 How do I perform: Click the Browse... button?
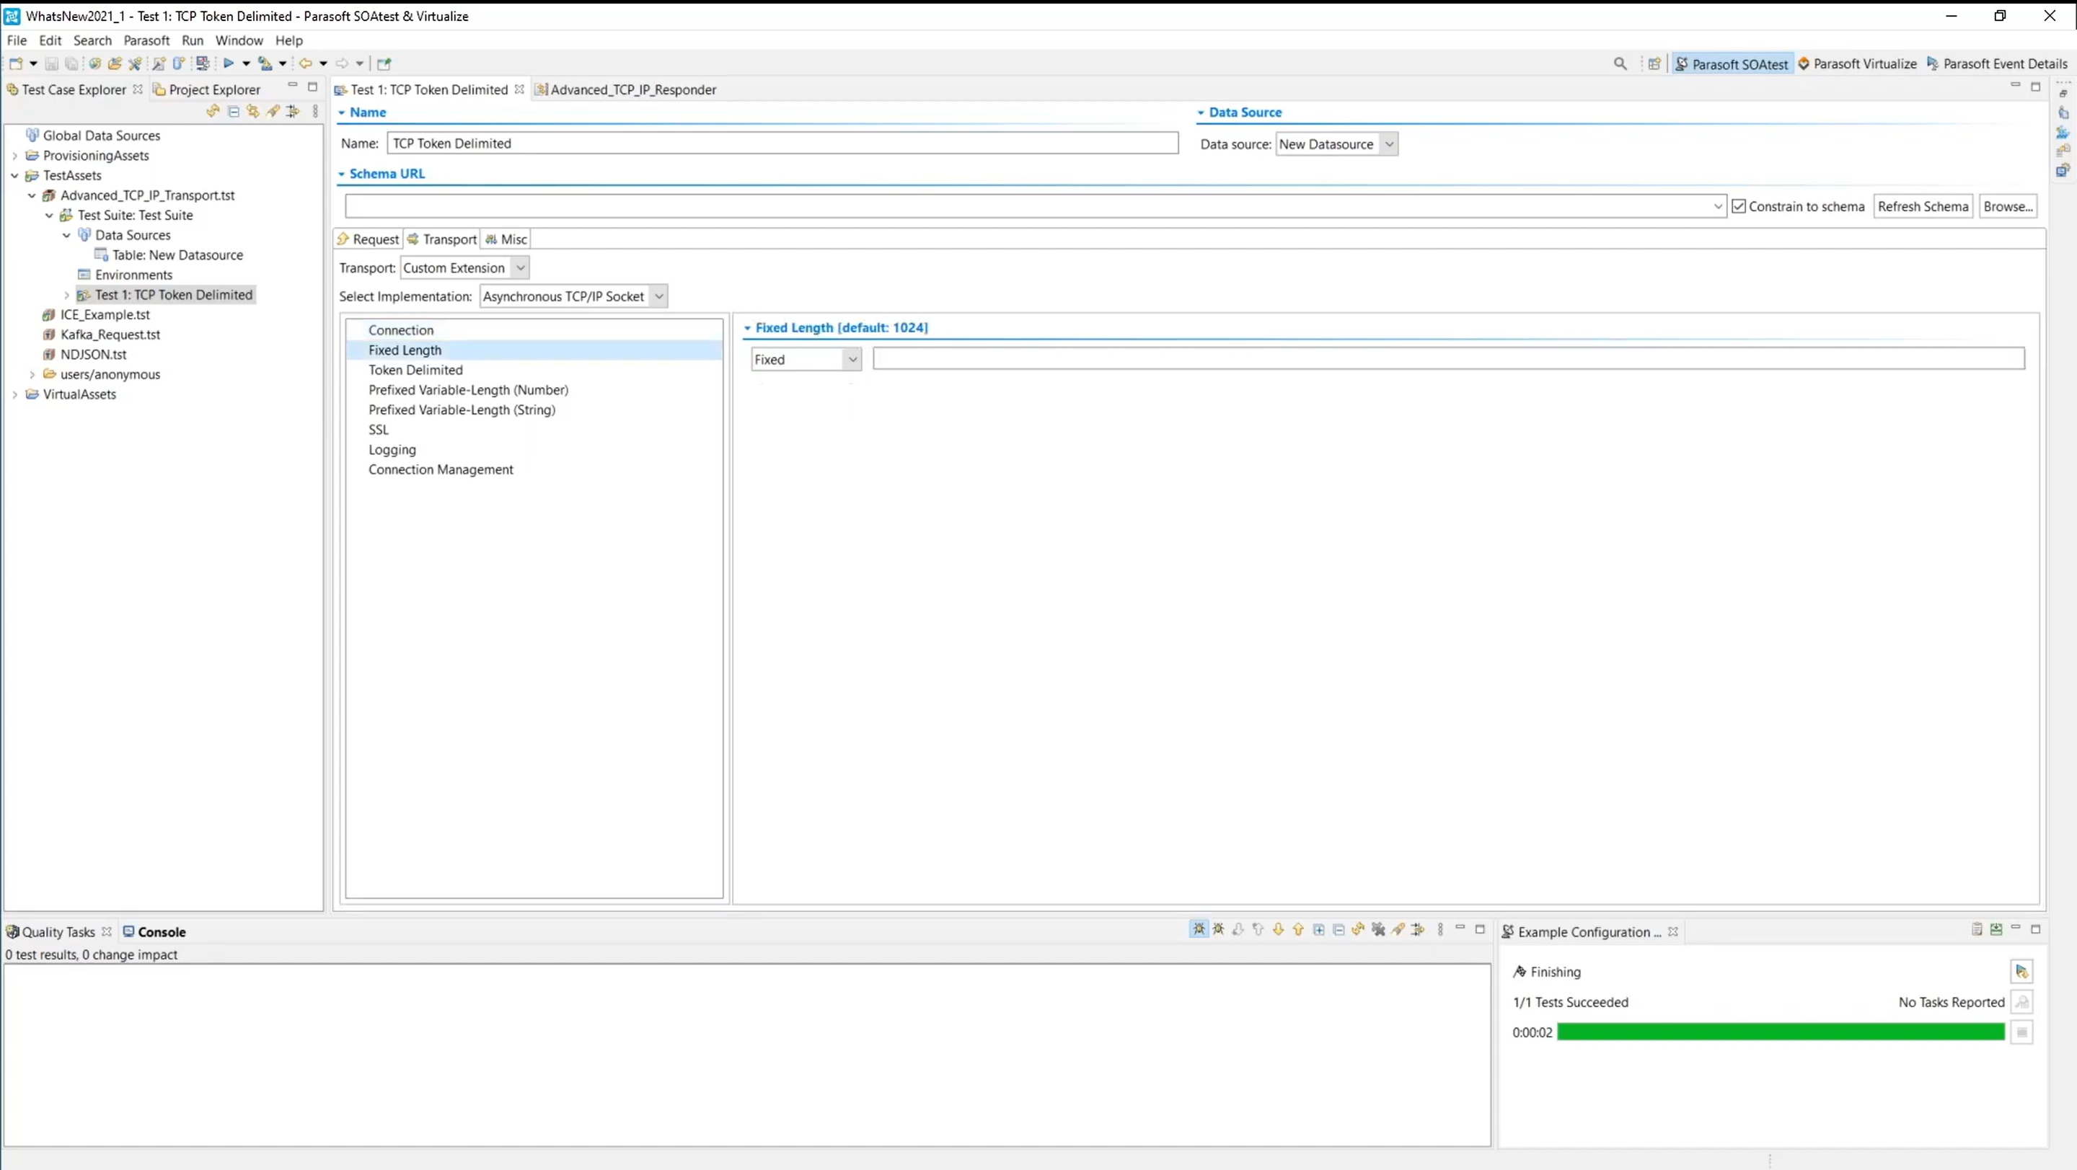(x=2008, y=206)
